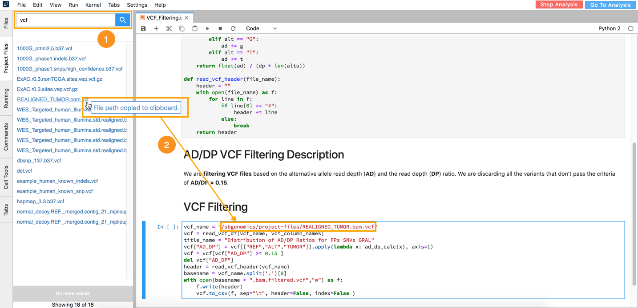
Task: Open the Python 2 kernel selector
Action: point(610,28)
